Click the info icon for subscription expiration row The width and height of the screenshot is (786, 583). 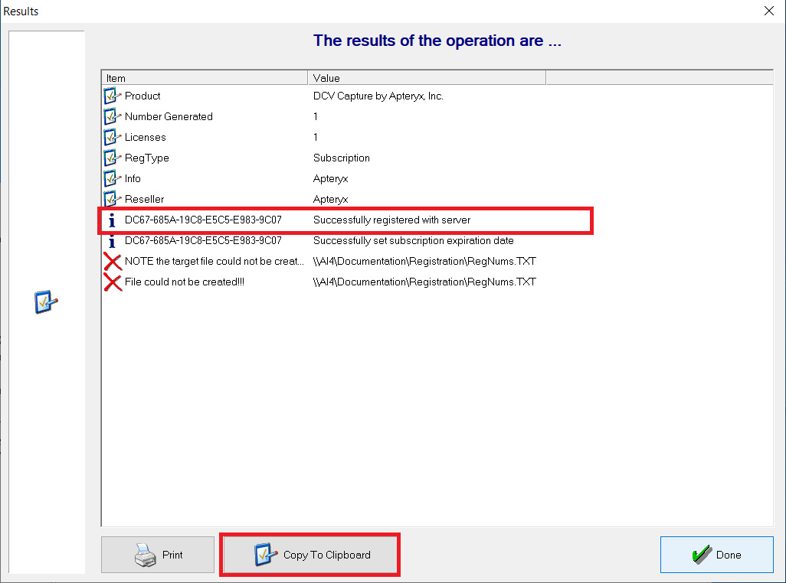pyautogui.click(x=112, y=241)
